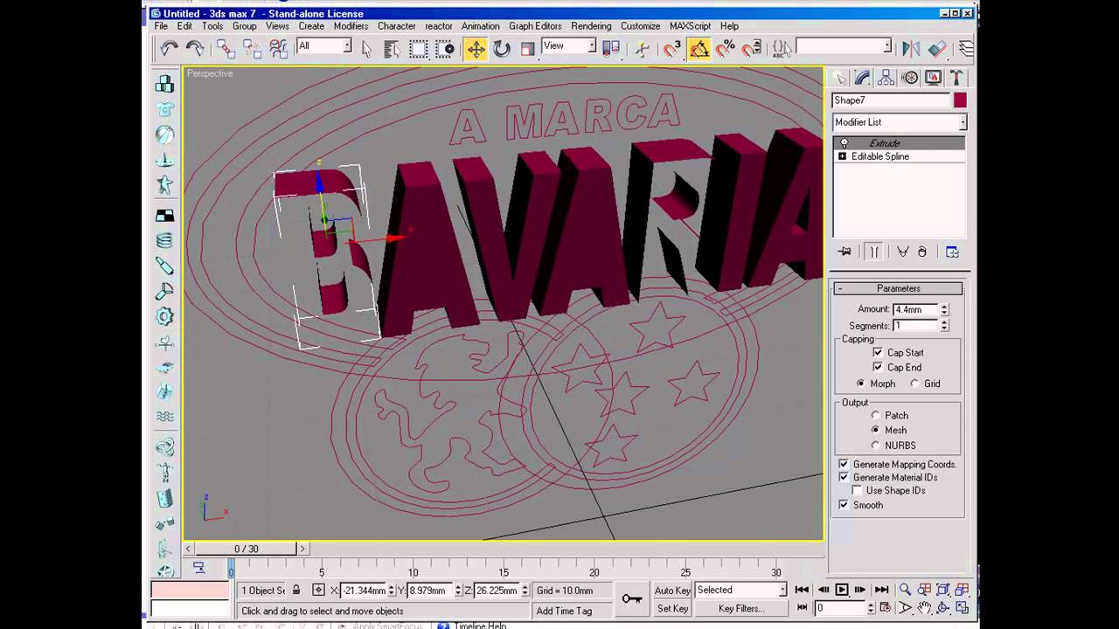The image size is (1119, 629).
Task: Toggle Extrude modifier lightbulb on/off
Action: pos(844,143)
